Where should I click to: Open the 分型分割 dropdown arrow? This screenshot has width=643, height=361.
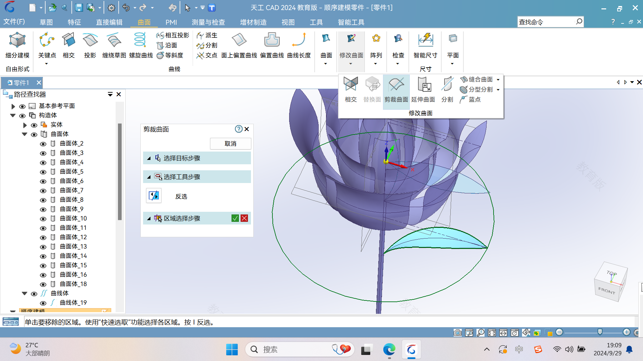(498, 90)
